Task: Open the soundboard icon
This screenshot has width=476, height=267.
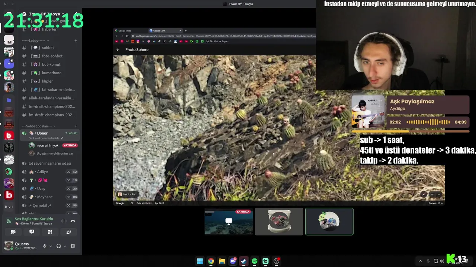Action: 69,232
